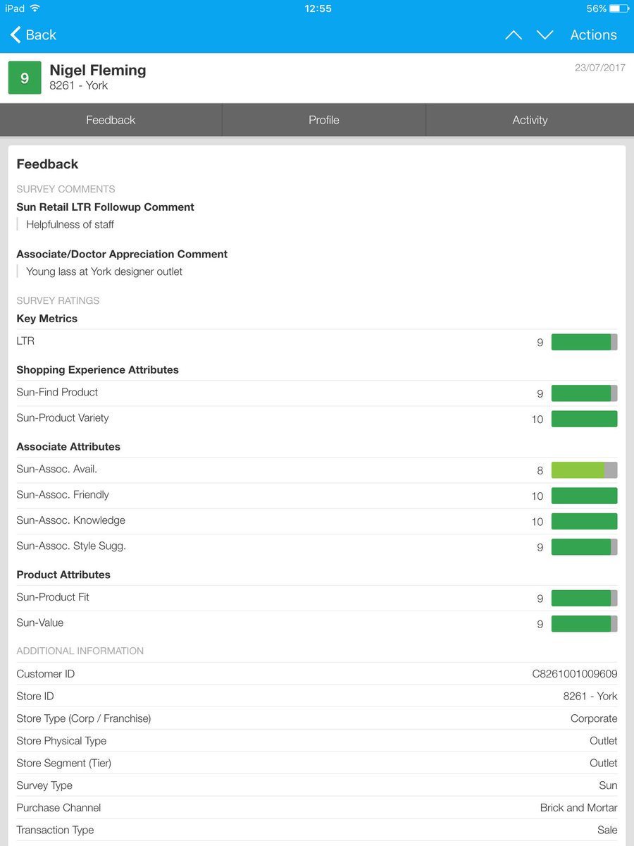Tap the Young lass at York comment

104,271
